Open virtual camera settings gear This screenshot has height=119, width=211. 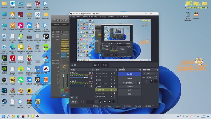(139, 83)
